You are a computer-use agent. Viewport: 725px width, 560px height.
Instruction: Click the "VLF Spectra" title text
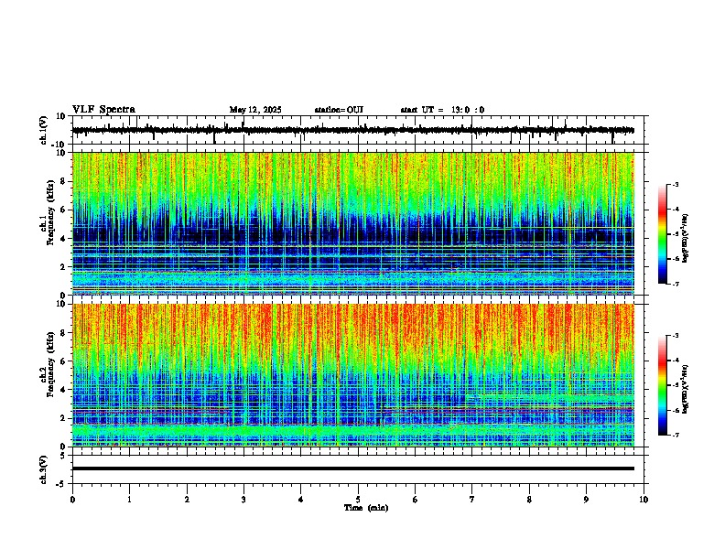pyautogui.click(x=103, y=110)
